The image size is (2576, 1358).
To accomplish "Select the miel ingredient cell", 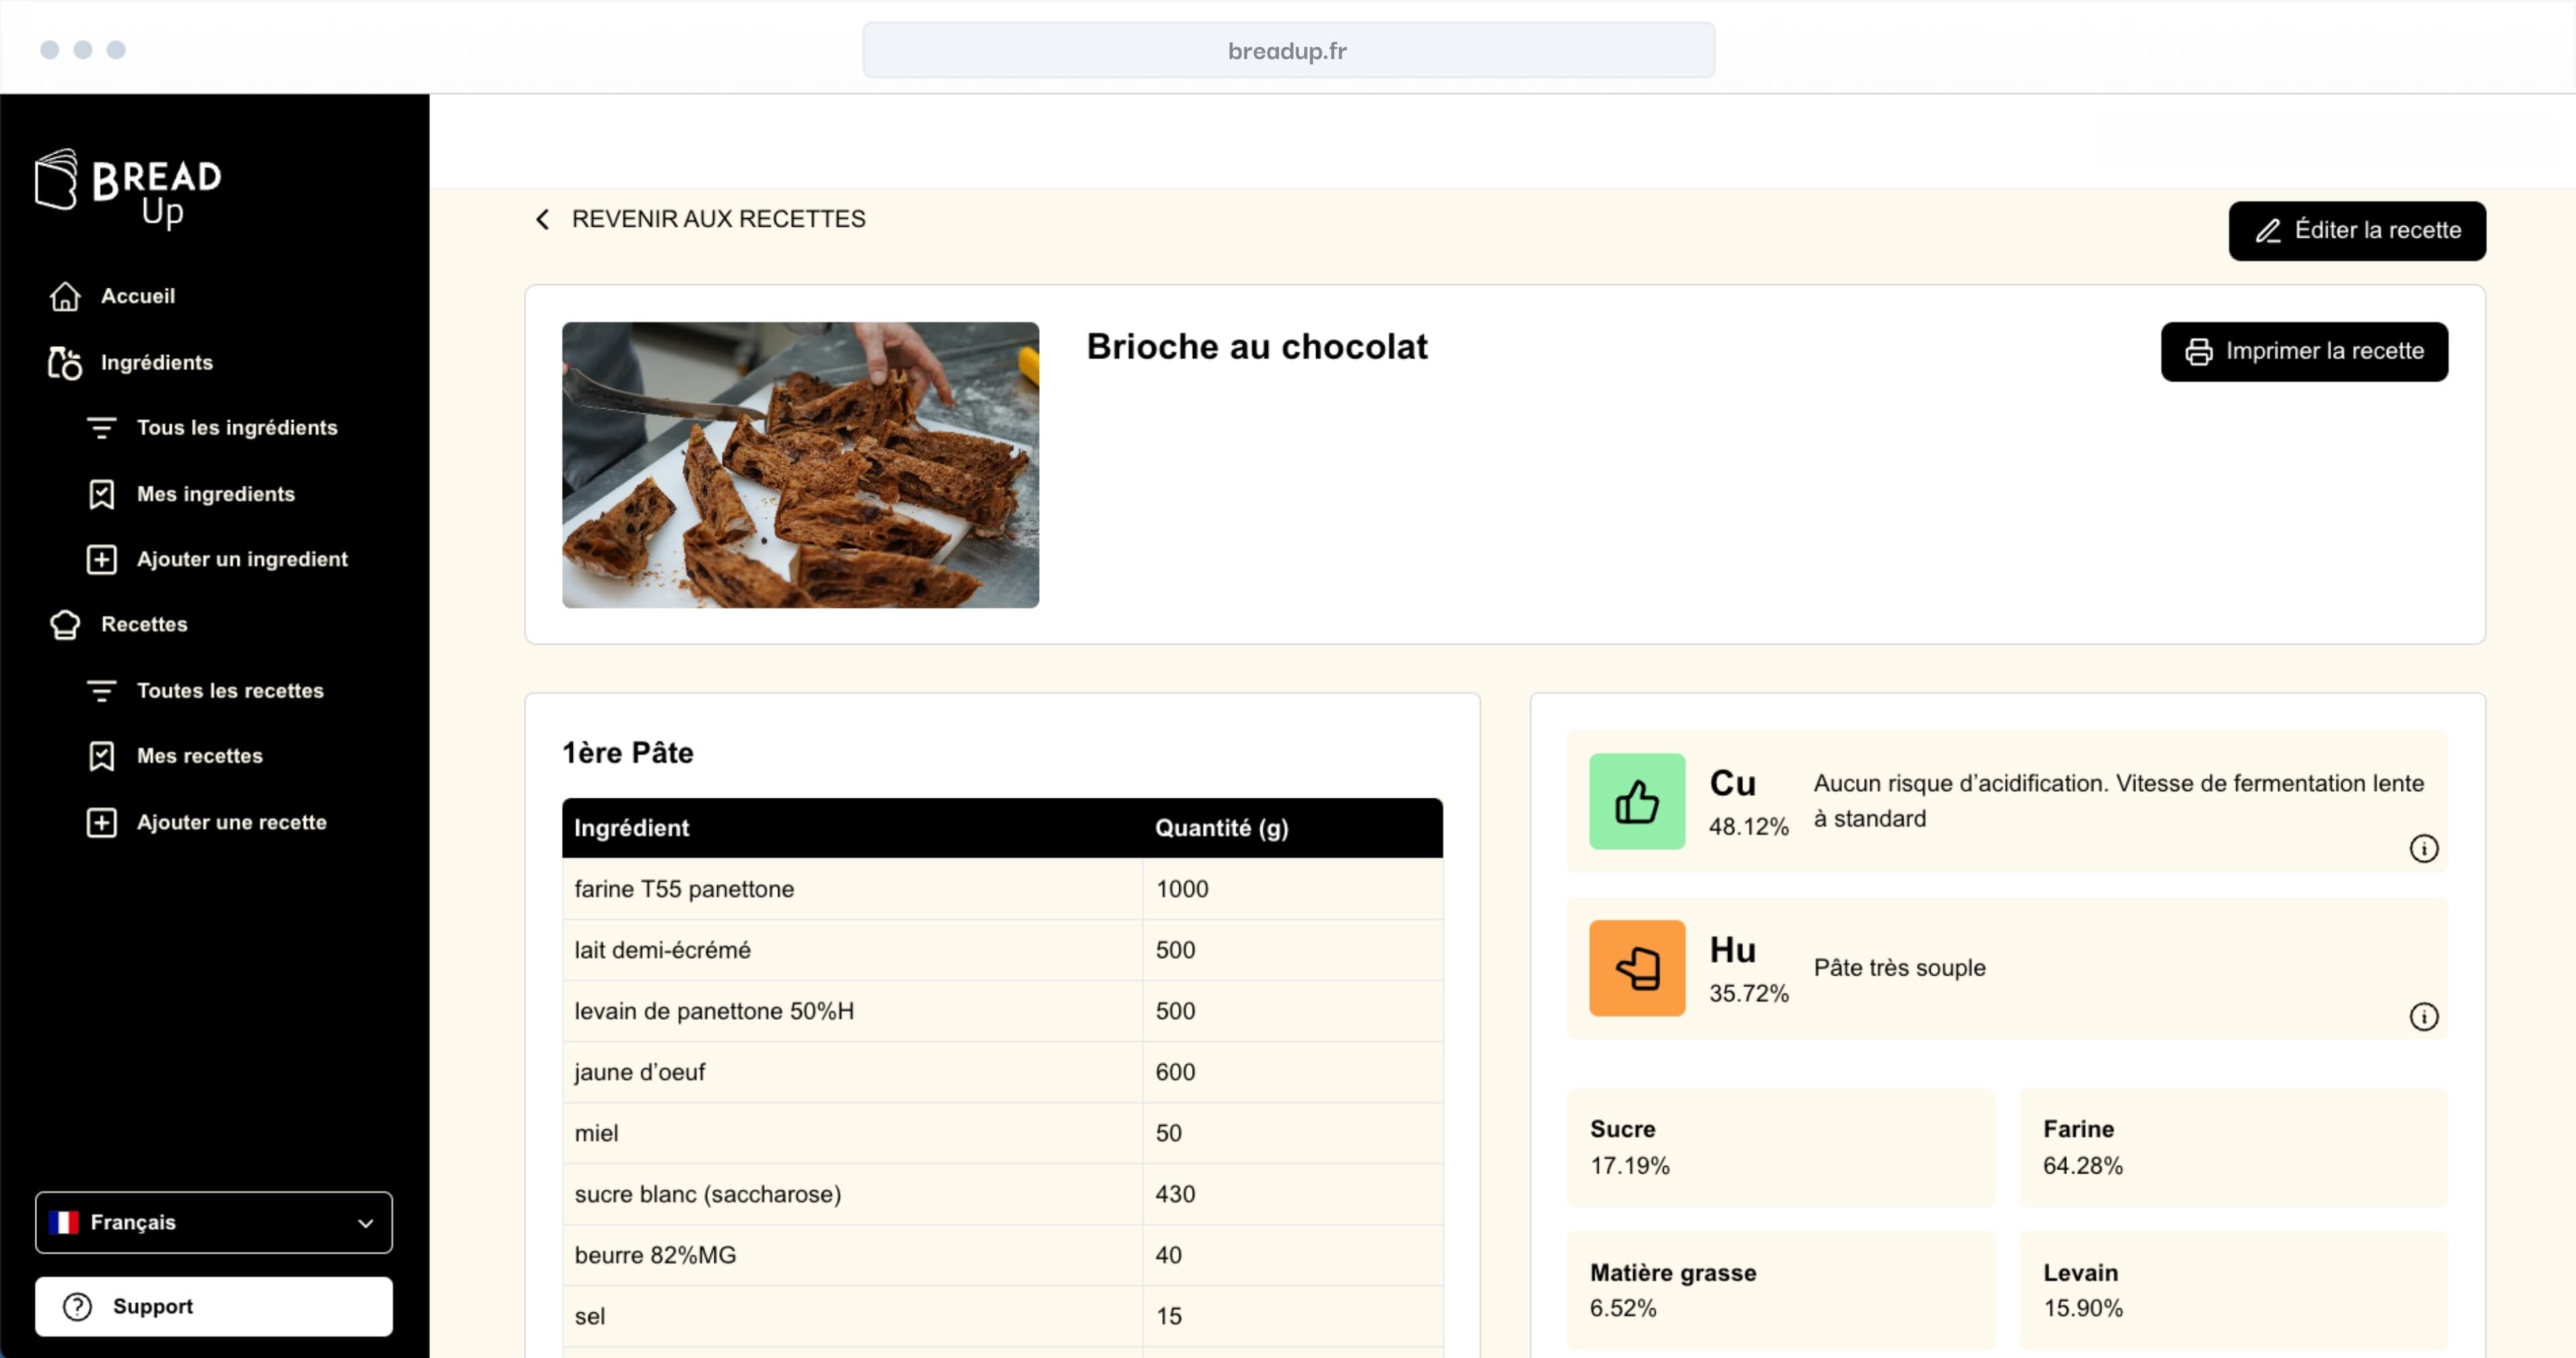I will tap(852, 1133).
